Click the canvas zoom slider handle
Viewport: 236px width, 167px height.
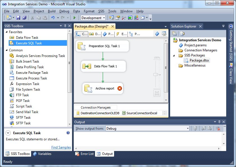click(x=156, y=75)
